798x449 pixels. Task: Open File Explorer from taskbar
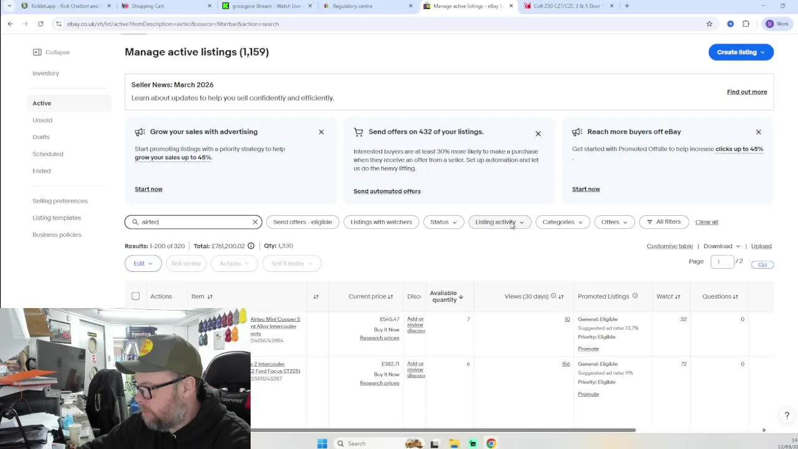point(454,443)
